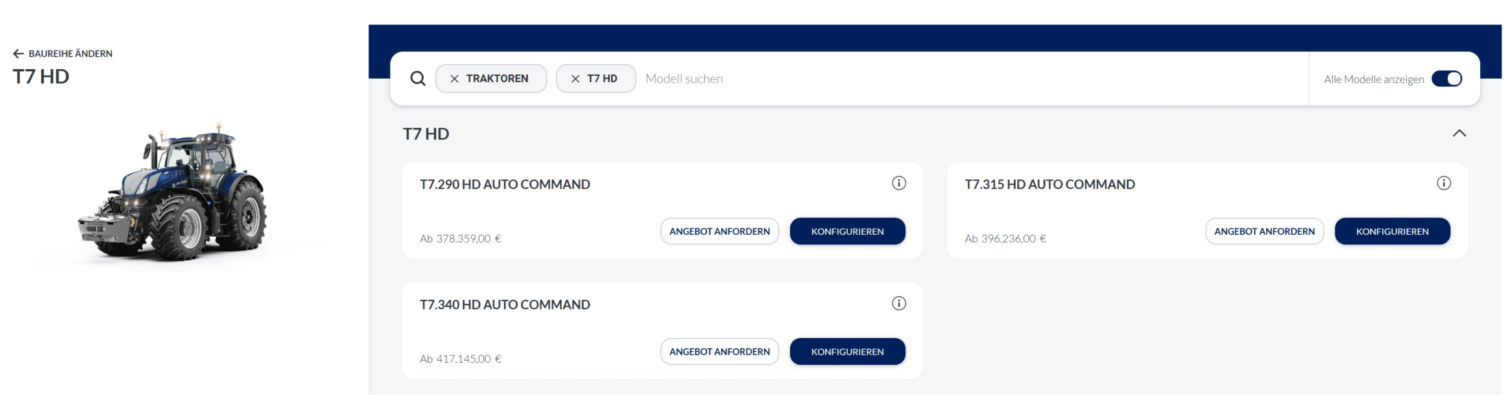Viewport: 1509px width, 395px height.
Task: Show info for T7.290 HD Auto Command
Action: (x=899, y=183)
